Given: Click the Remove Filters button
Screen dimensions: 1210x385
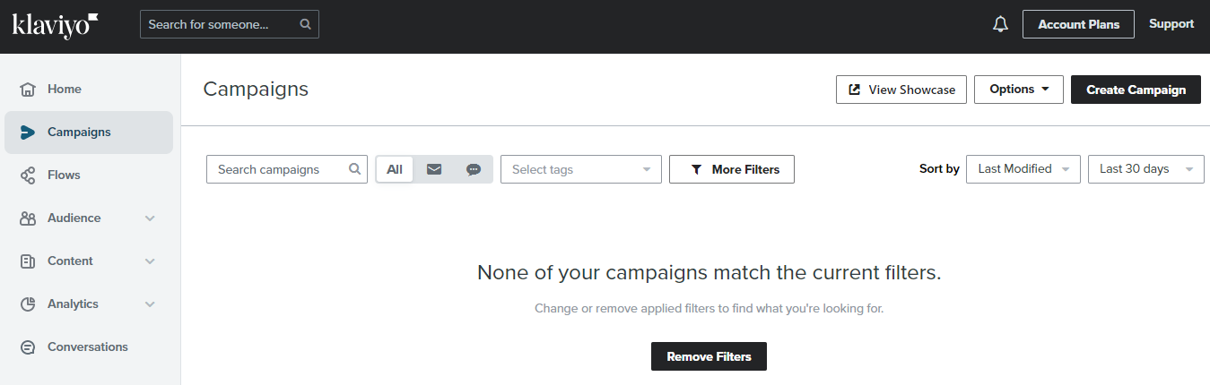Looking at the screenshot, I should coord(709,356).
